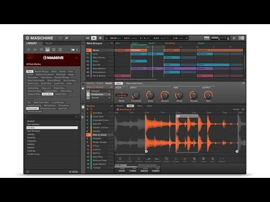The height and width of the screenshot is (202, 270).
Task: Select the Instruments keyboard icon in browser
Action: click(x=47, y=50)
